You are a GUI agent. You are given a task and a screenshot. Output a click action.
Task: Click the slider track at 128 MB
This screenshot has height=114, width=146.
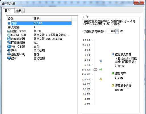coord(95,80)
